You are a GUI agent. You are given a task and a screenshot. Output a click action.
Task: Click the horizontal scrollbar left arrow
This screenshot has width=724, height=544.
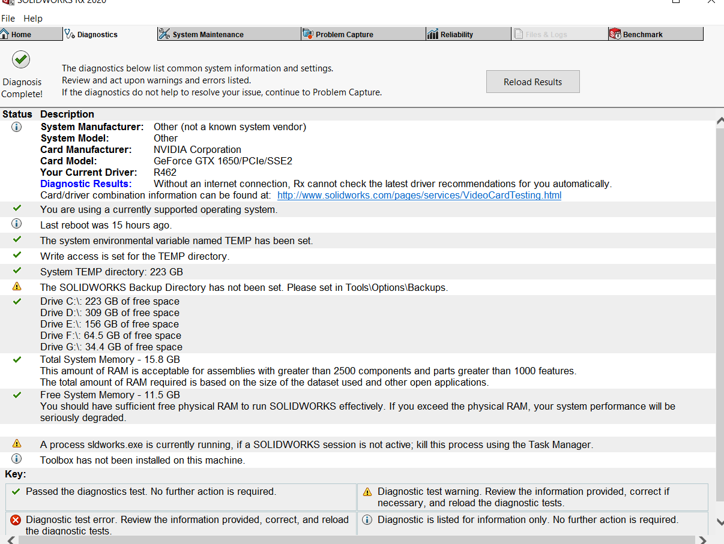(x=10, y=540)
